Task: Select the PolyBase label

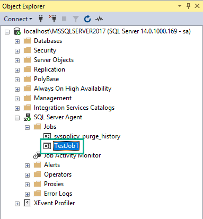Action: point(47,79)
